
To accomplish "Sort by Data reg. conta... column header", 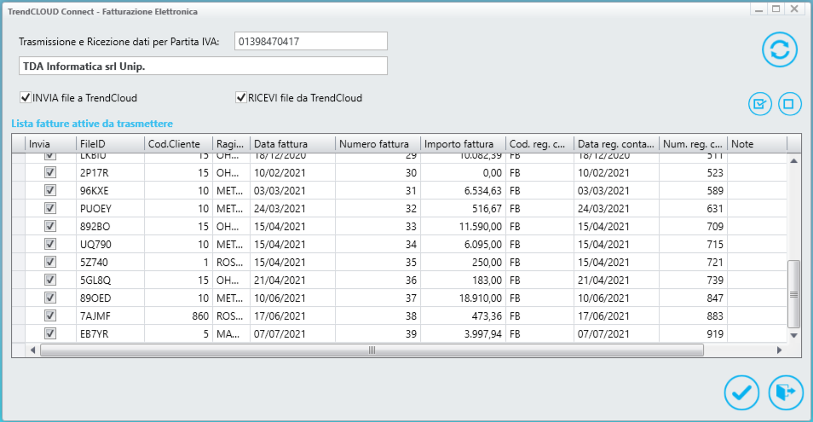I will pyautogui.click(x=616, y=143).
